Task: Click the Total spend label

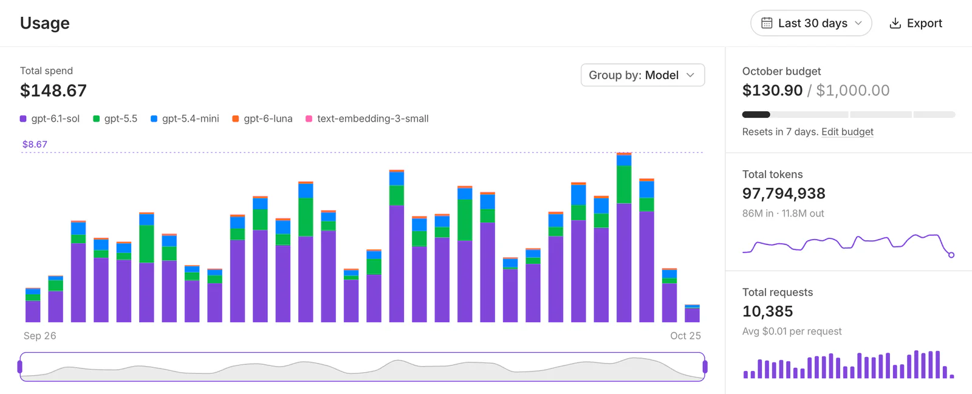Action: click(x=46, y=71)
